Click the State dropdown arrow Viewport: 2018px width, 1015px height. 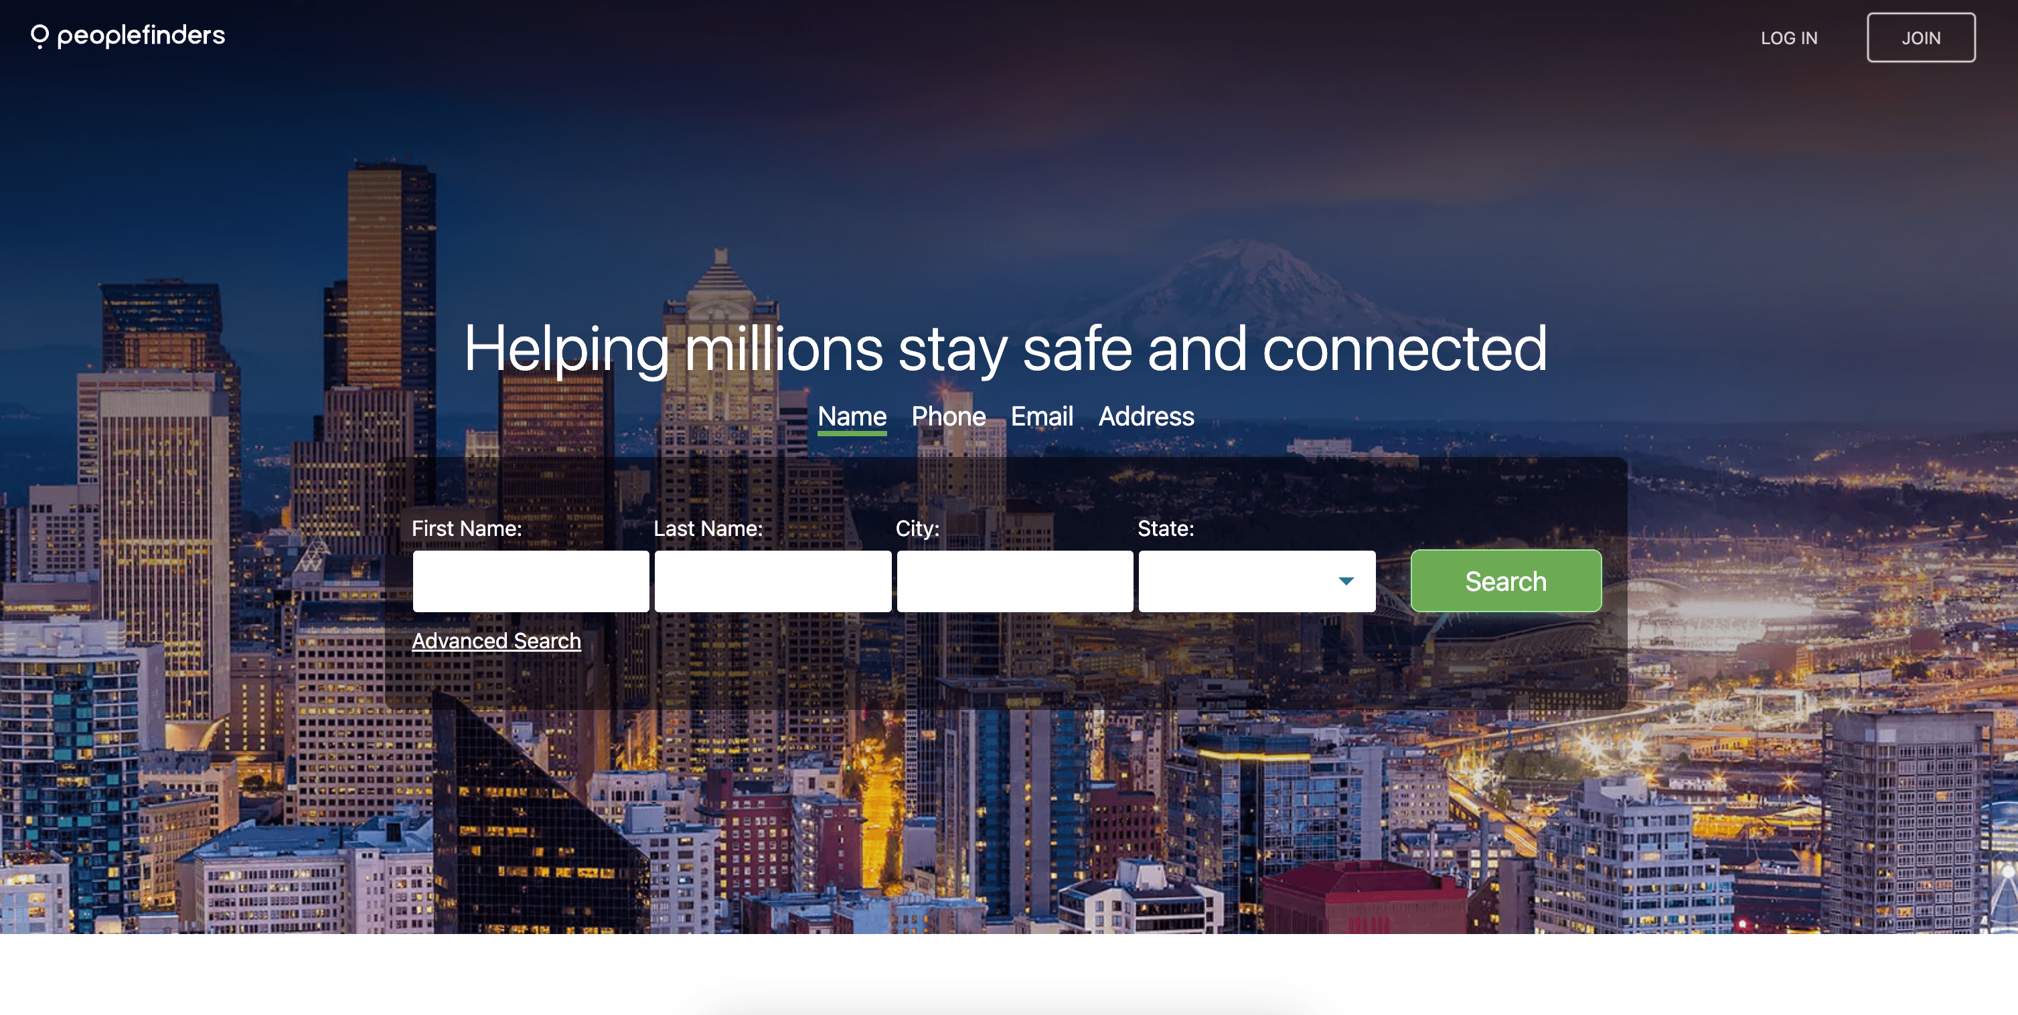(x=1345, y=581)
